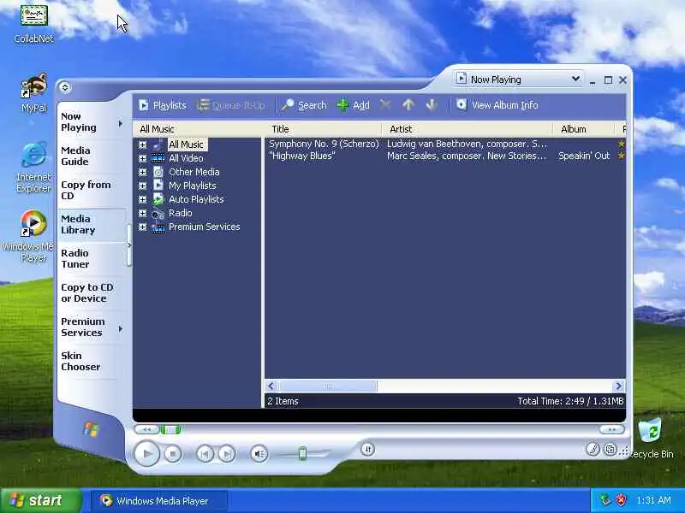Select the MyPal desktop icon
Screen dimensions: 685x513
click(33, 92)
